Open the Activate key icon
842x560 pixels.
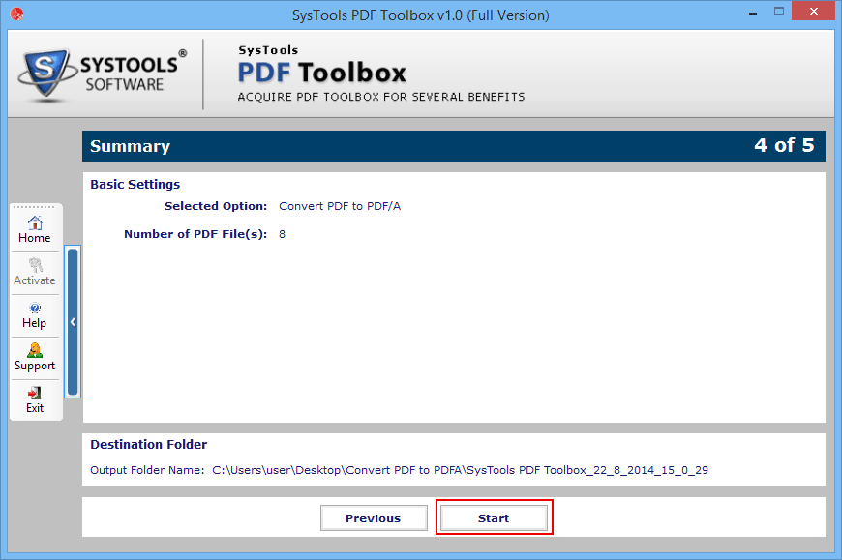tap(35, 265)
